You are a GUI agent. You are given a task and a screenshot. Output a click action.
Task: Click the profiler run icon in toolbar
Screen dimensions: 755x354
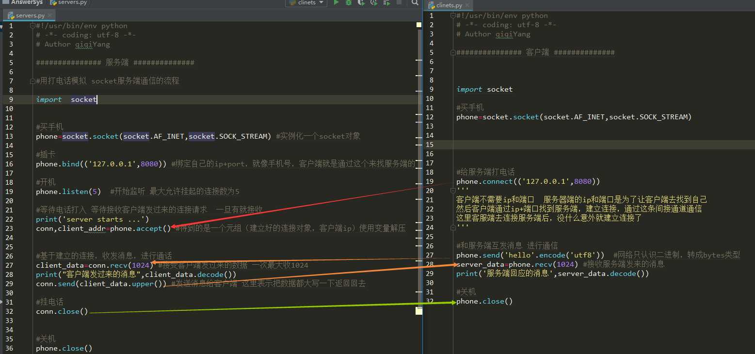coord(373,2)
